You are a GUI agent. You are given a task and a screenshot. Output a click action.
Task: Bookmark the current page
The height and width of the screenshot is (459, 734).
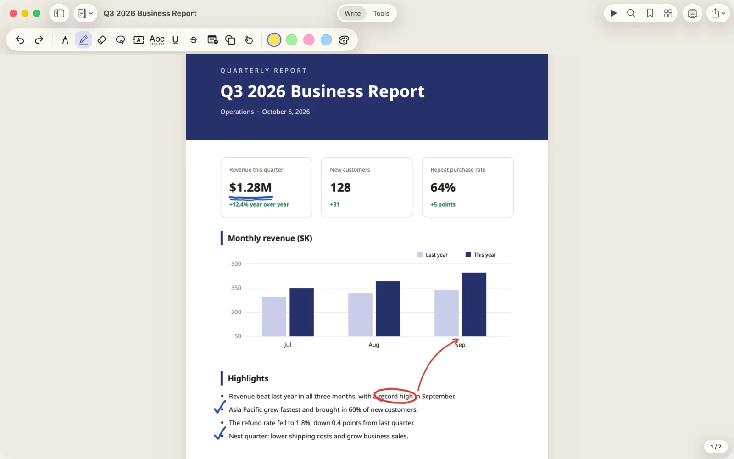(x=650, y=13)
